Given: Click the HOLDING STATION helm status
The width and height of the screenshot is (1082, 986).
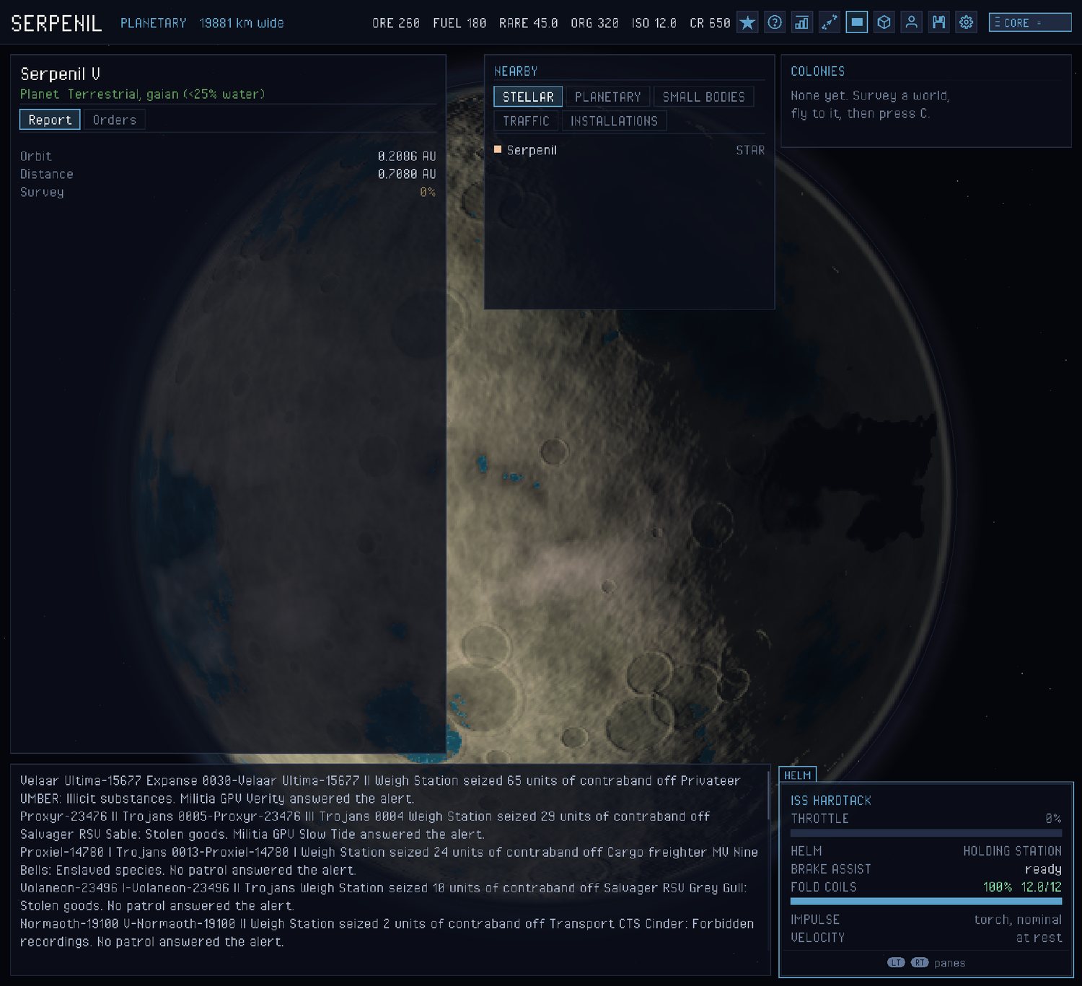Looking at the screenshot, I should click(1013, 851).
